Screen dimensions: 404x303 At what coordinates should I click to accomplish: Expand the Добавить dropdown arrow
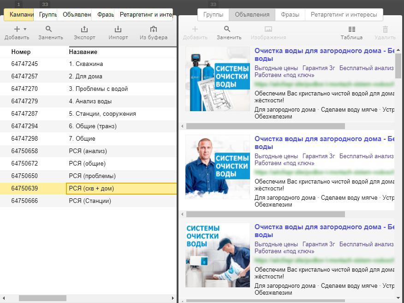pyautogui.click(x=25, y=29)
